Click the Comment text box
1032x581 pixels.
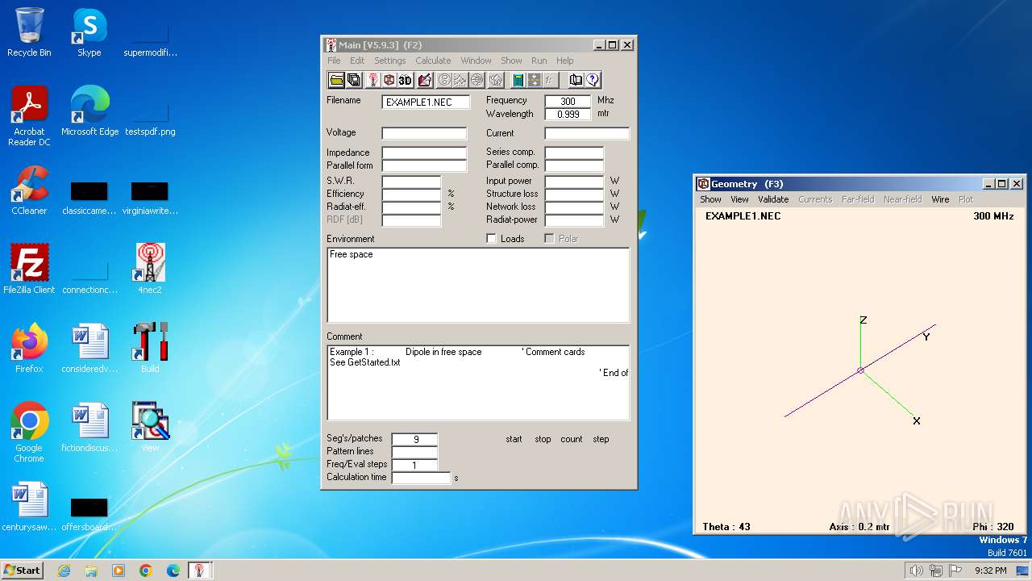coord(478,382)
